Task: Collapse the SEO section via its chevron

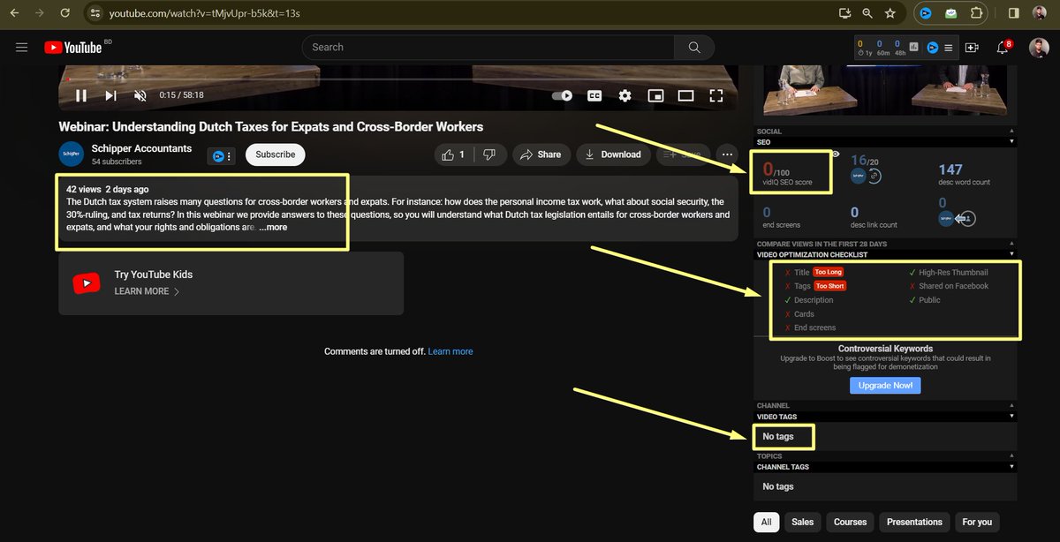Action: (1011, 141)
